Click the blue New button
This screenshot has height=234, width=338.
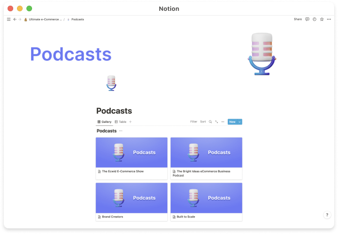point(232,122)
